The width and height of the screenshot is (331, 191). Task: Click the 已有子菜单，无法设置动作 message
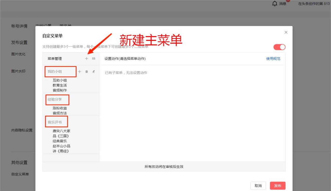coord(126,73)
